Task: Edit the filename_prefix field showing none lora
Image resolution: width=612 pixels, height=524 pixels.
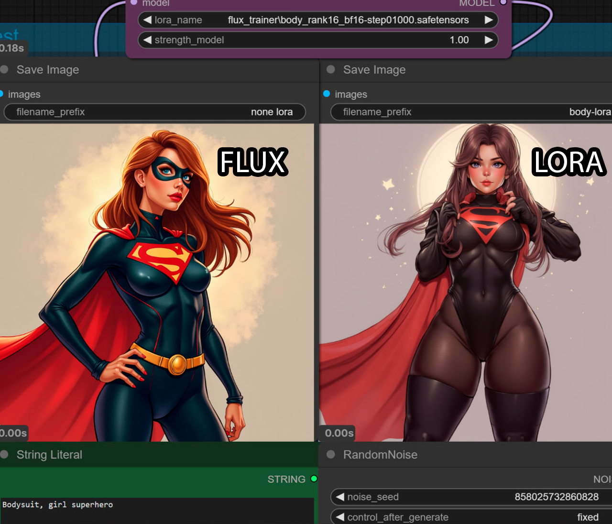Action: click(x=154, y=112)
